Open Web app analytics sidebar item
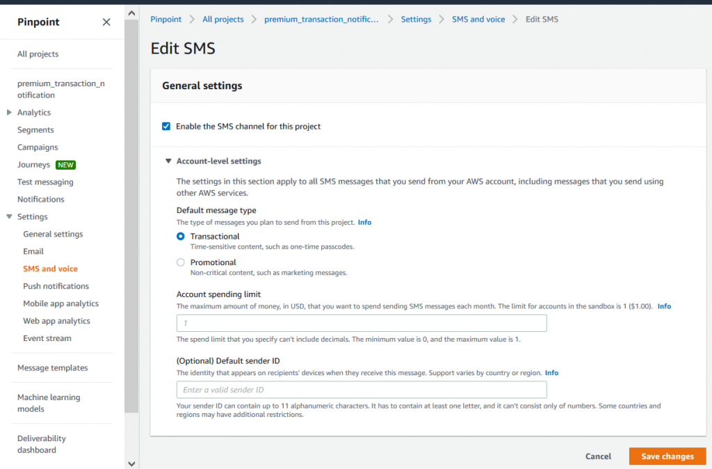Image resolution: width=712 pixels, height=469 pixels. tap(57, 321)
